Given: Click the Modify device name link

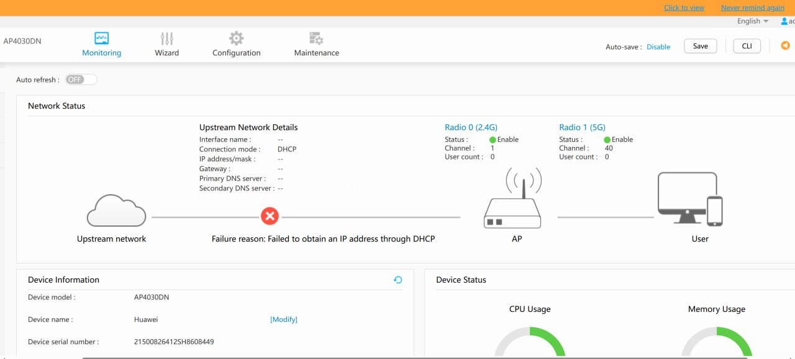Looking at the screenshot, I should [x=284, y=319].
